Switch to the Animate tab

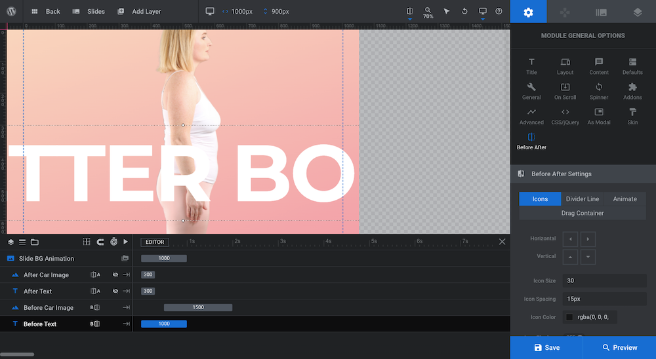point(625,199)
